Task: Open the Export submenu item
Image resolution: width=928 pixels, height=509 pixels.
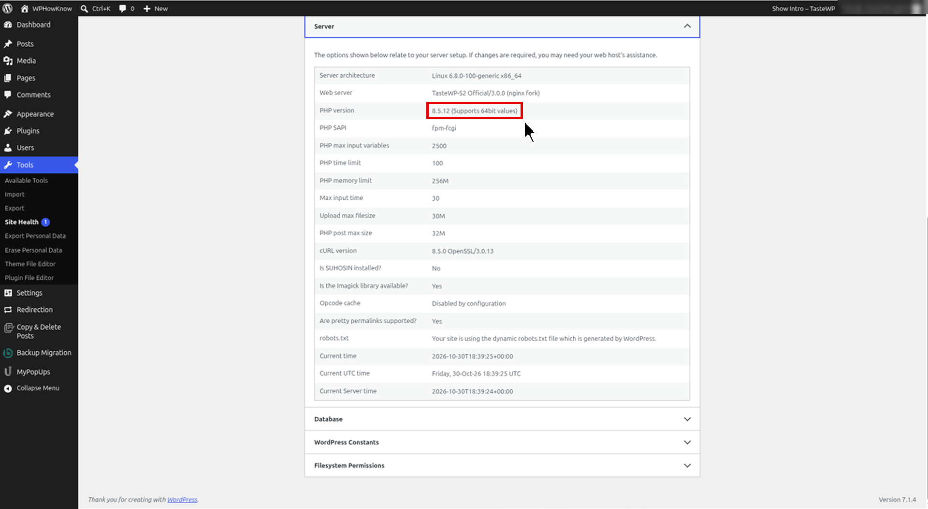Action: (x=14, y=208)
